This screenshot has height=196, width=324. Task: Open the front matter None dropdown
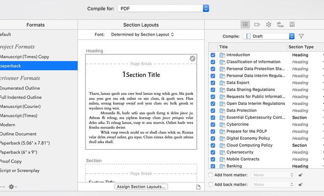click(x=272, y=175)
